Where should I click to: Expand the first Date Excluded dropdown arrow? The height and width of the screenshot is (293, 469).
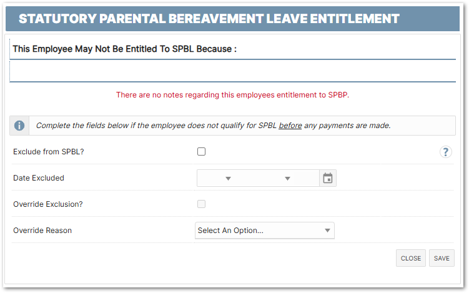[x=228, y=179]
